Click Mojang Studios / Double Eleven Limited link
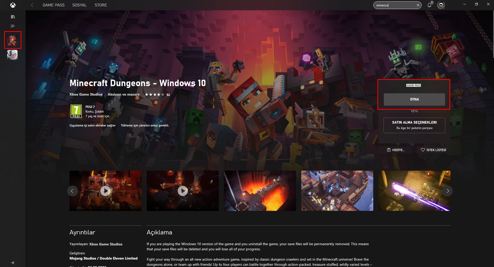 pyautogui.click(x=103, y=258)
